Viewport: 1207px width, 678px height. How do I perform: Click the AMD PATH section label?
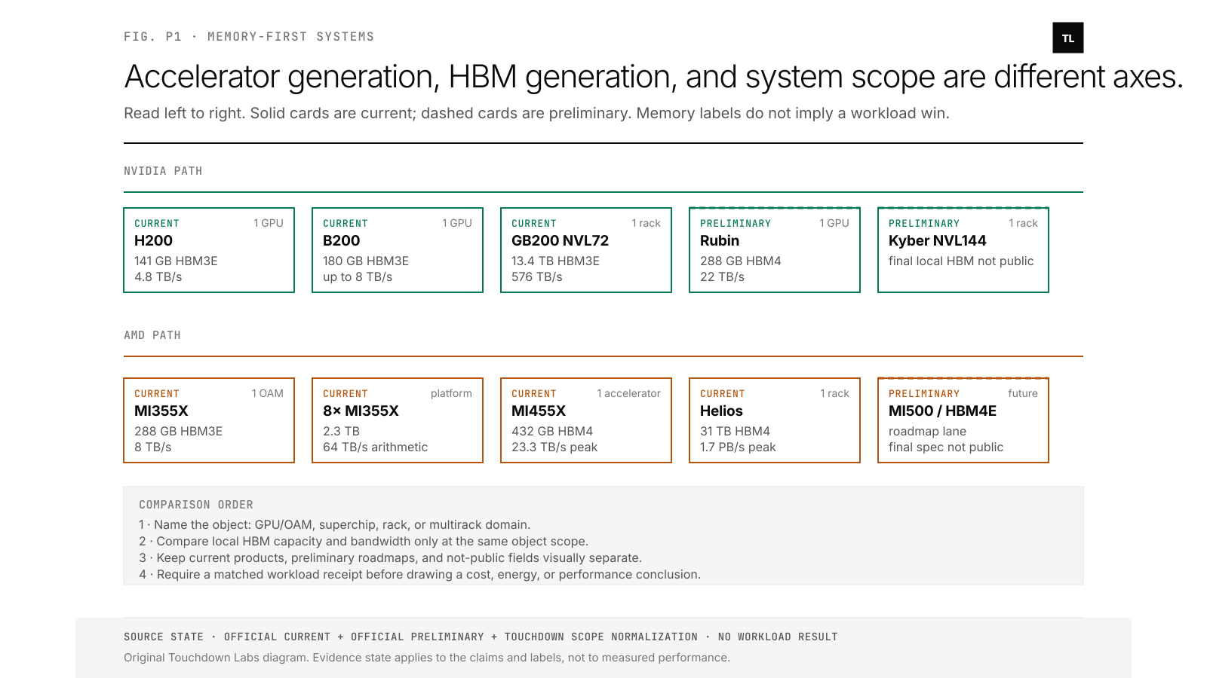tap(152, 335)
